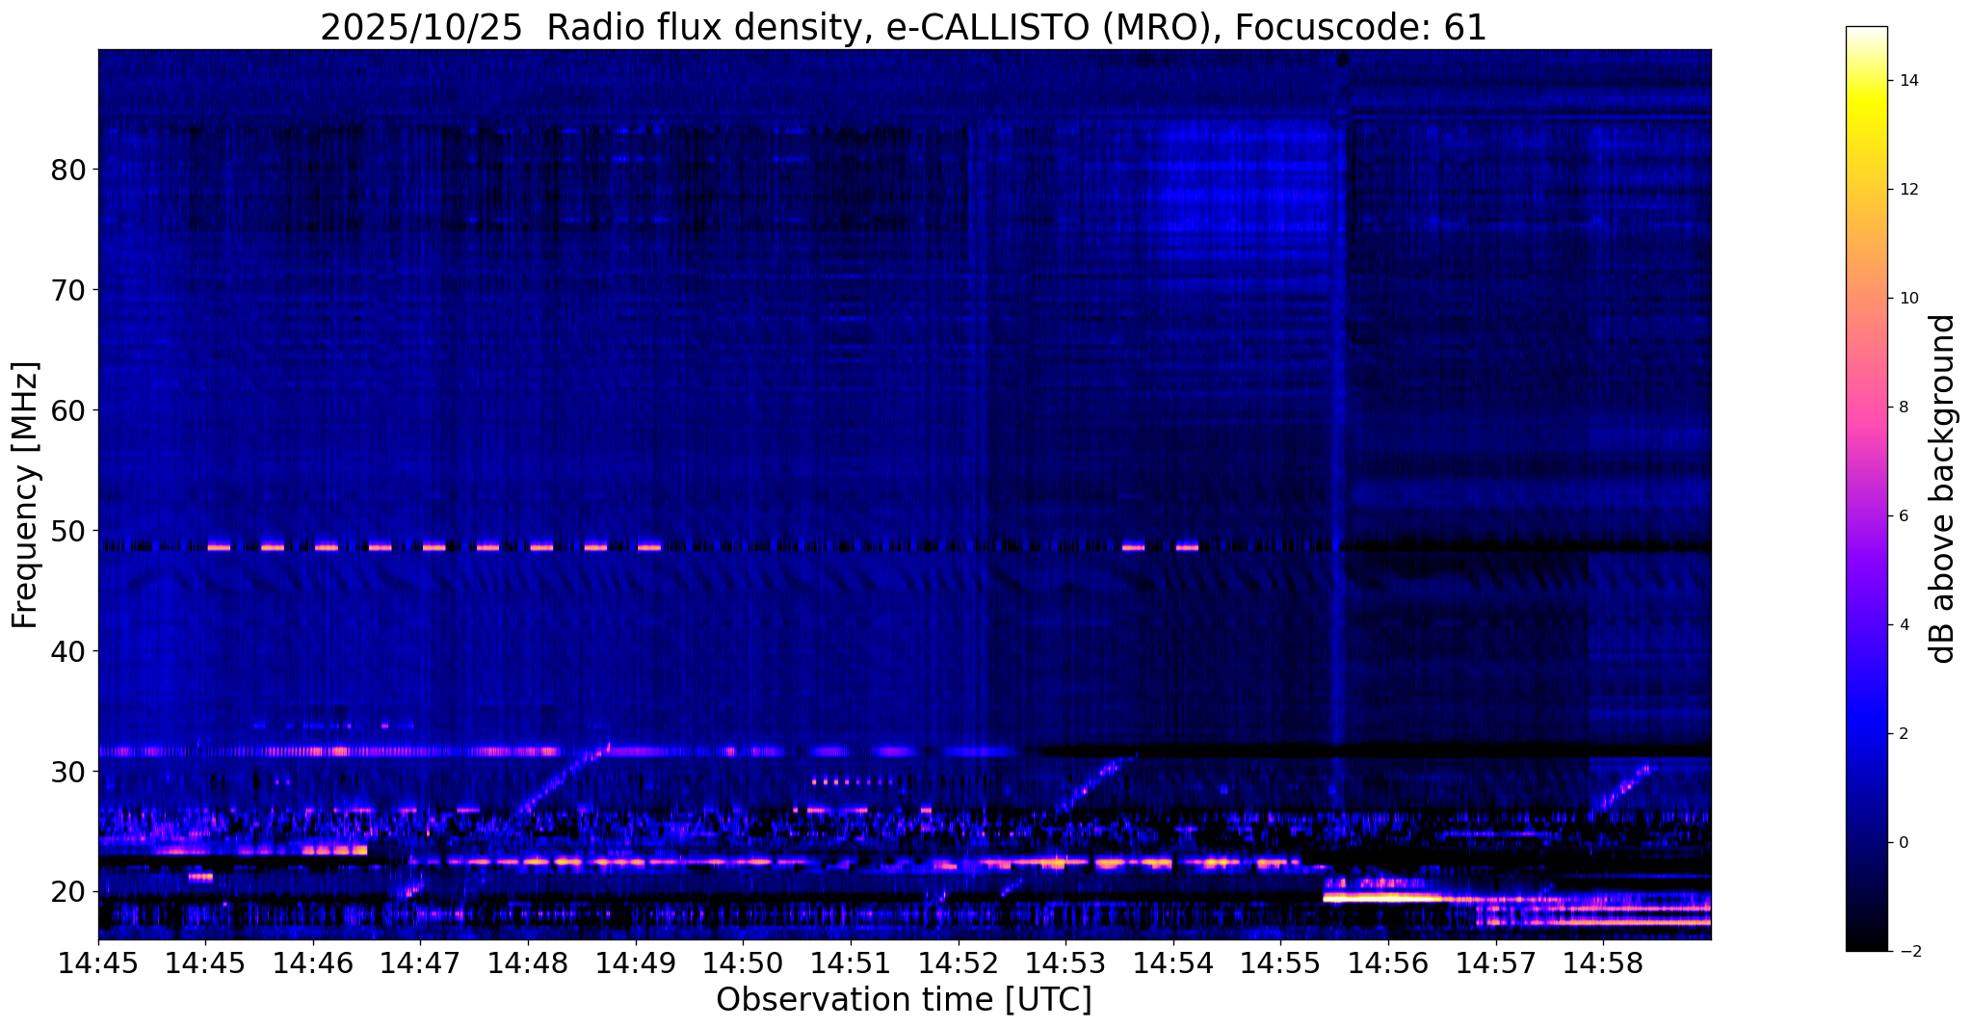The image size is (1972, 1028).
Task: Click the x-axis tick label 14:54
Action: pyautogui.click(x=1172, y=963)
